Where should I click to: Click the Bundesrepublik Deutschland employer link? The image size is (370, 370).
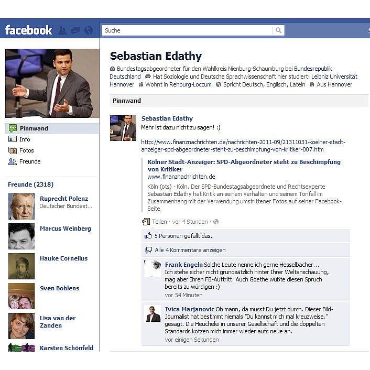(x=313, y=69)
